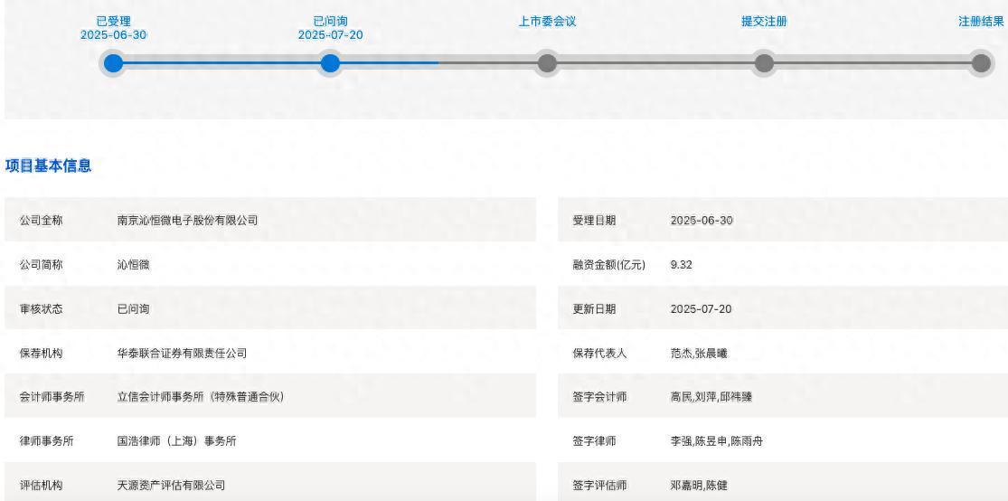Open the 提交注册 stage label
This screenshot has width=1008, height=501.
tap(764, 22)
